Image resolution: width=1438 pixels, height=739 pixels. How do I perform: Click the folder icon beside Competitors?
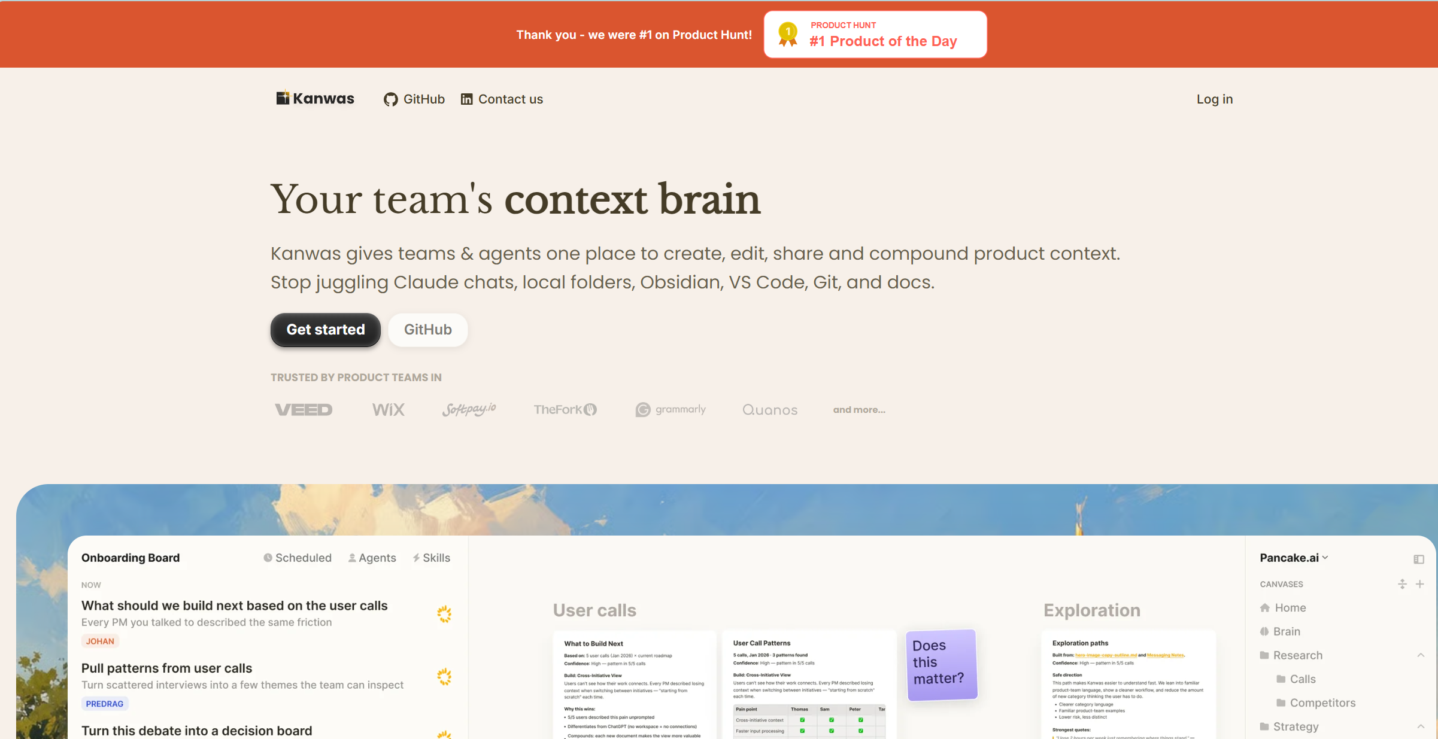tap(1281, 703)
